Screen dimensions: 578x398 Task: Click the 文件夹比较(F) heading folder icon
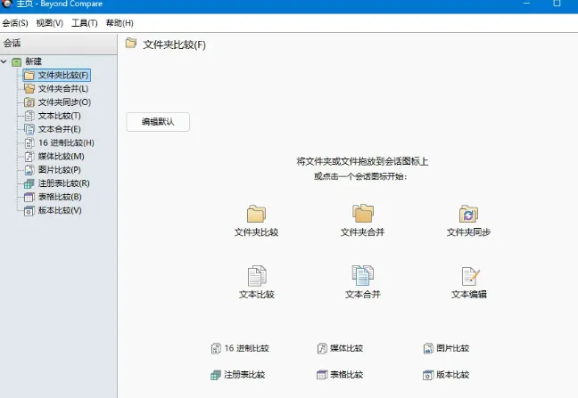(131, 43)
